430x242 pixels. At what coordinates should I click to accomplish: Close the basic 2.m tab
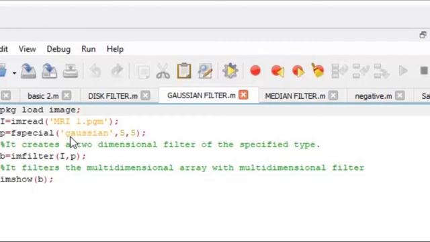click(67, 95)
